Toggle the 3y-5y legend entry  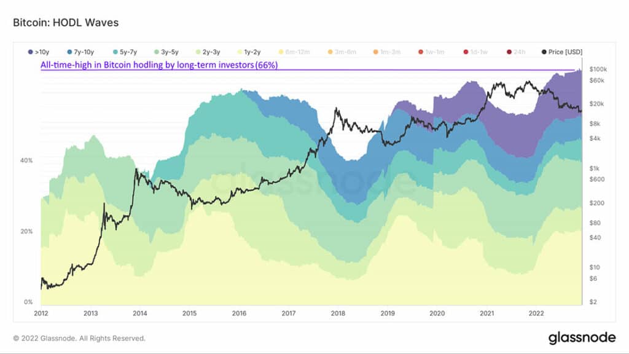pyautogui.click(x=166, y=52)
